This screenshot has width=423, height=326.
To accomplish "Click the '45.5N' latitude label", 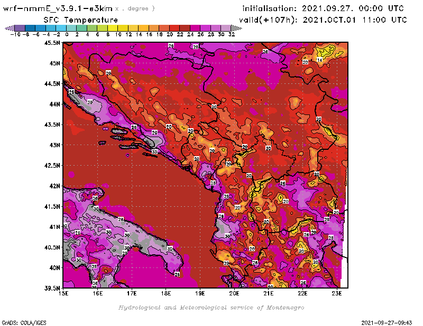I will [52, 43].
